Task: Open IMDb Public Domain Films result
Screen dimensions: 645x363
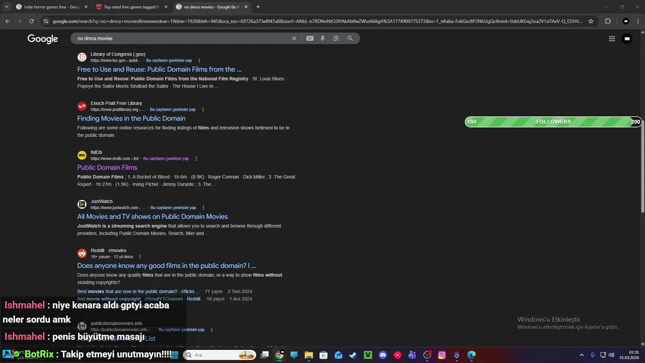Action: pyautogui.click(x=107, y=167)
